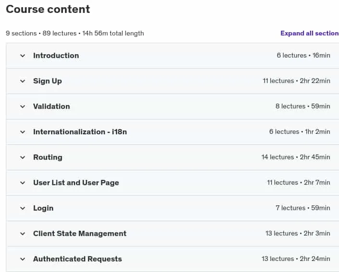Select the Login section heading

pos(43,208)
